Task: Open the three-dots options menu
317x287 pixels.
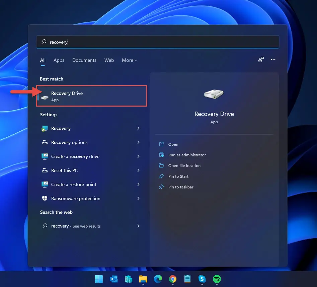Action: pos(273,59)
